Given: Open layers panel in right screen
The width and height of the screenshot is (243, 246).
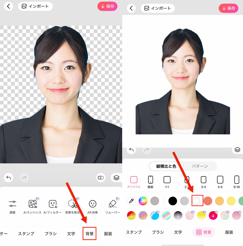Looking at the screenshot, I should (x=237, y=150).
